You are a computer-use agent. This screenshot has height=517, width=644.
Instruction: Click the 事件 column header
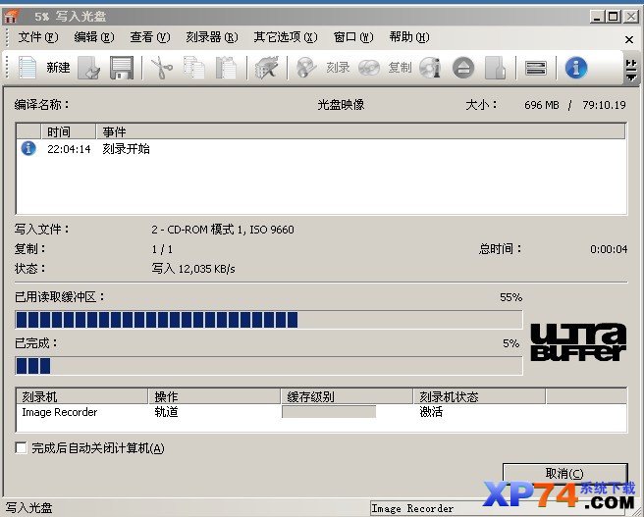(x=360, y=131)
